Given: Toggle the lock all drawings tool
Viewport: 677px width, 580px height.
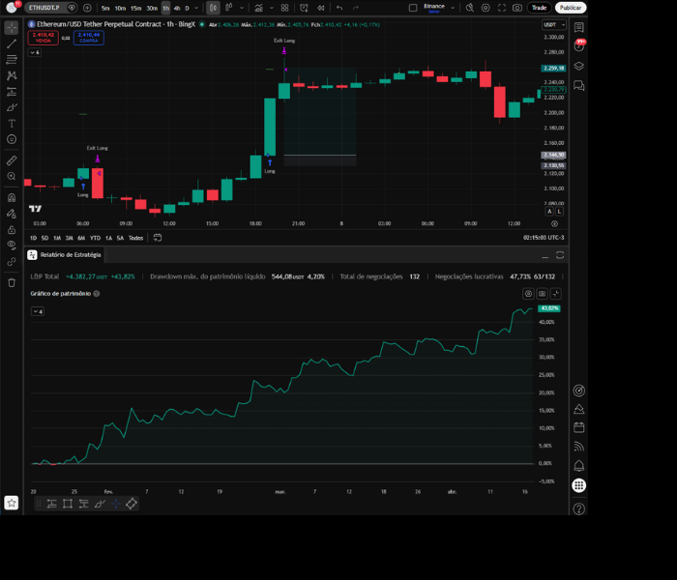Looking at the screenshot, I should pos(12,230).
